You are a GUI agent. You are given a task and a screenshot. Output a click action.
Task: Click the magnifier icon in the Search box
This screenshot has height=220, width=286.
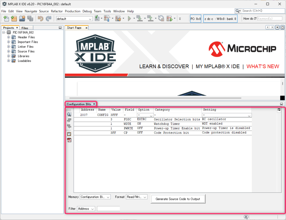pyautogui.click(x=238, y=11)
